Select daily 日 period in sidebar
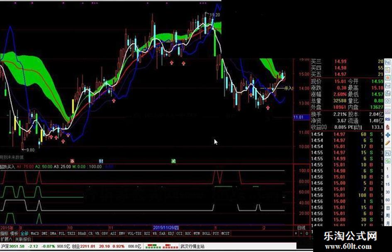 [x=387, y=208]
